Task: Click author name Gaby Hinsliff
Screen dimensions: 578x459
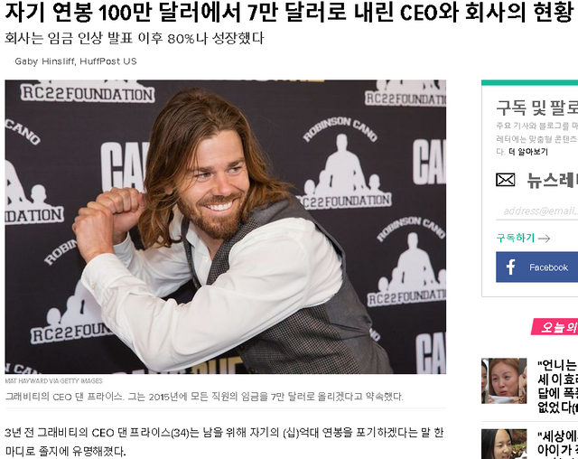Action: [x=44, y=61]
